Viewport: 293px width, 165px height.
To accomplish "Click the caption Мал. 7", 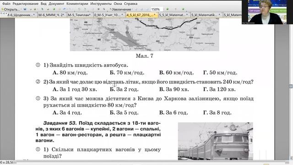I will click(x=145, y=56).
